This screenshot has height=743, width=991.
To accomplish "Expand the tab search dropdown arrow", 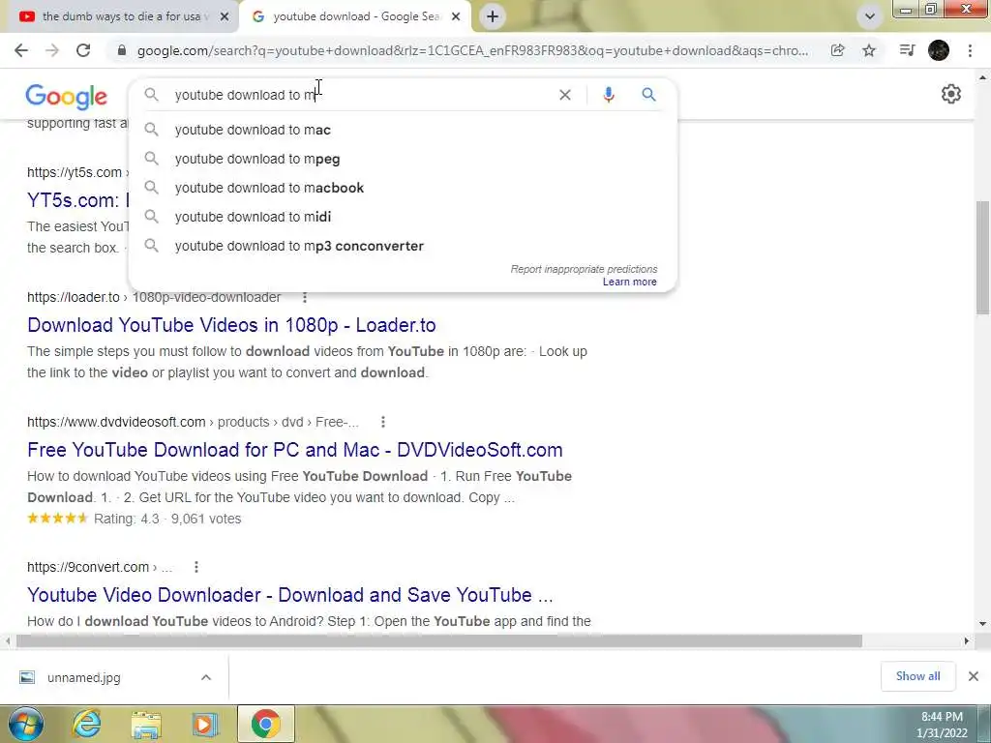I will [870, 16].
